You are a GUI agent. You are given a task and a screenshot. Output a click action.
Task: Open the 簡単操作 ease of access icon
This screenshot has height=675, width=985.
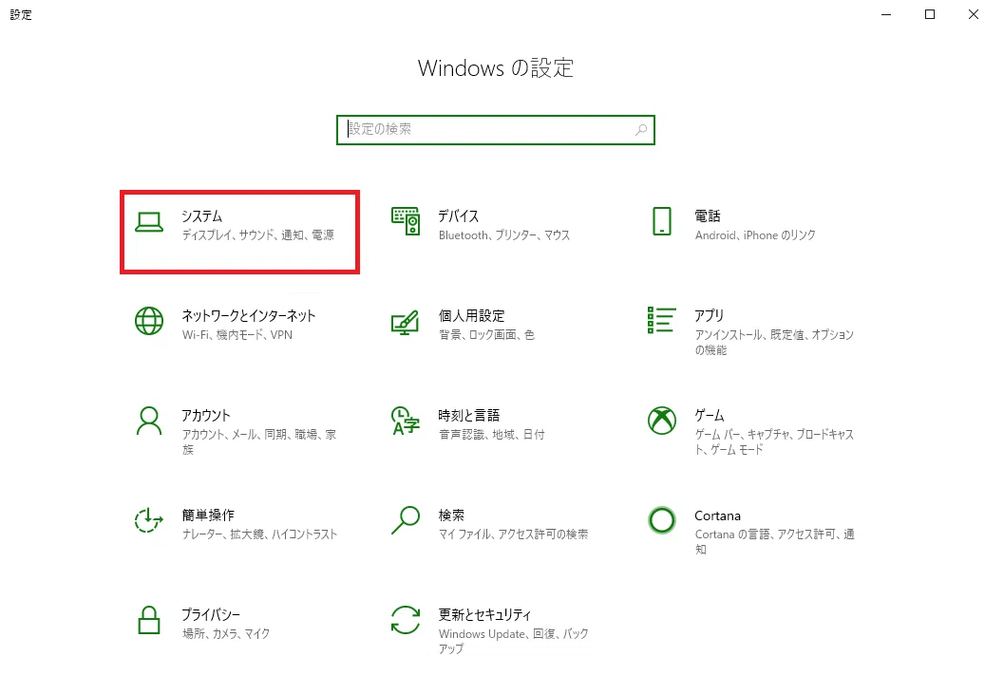[149, 520]
